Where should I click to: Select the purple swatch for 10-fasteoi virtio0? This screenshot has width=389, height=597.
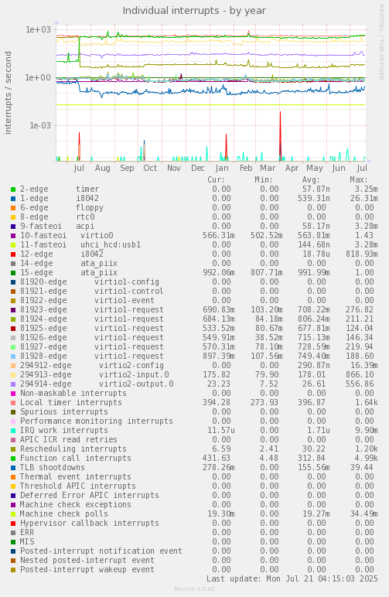(13, 236)
